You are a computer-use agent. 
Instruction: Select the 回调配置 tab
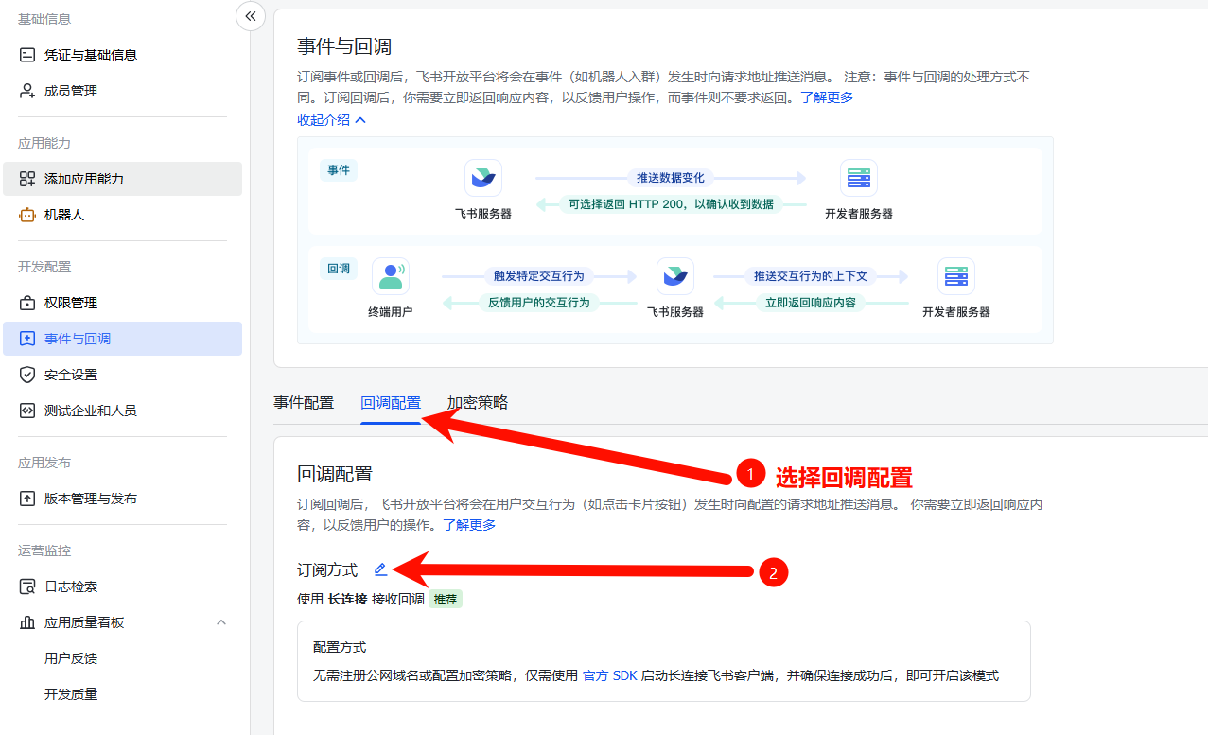pyautogui.click(x=391, y=403)
